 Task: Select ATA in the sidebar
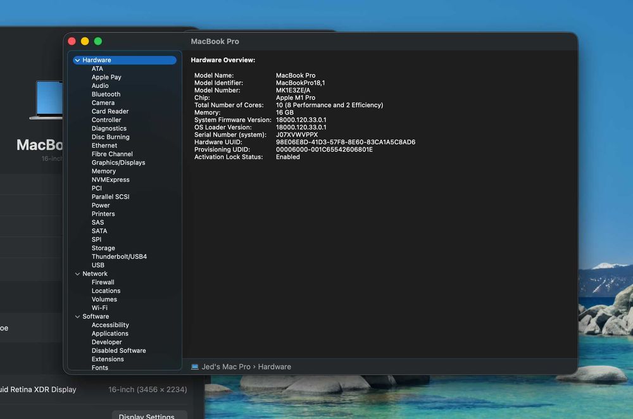97,68
